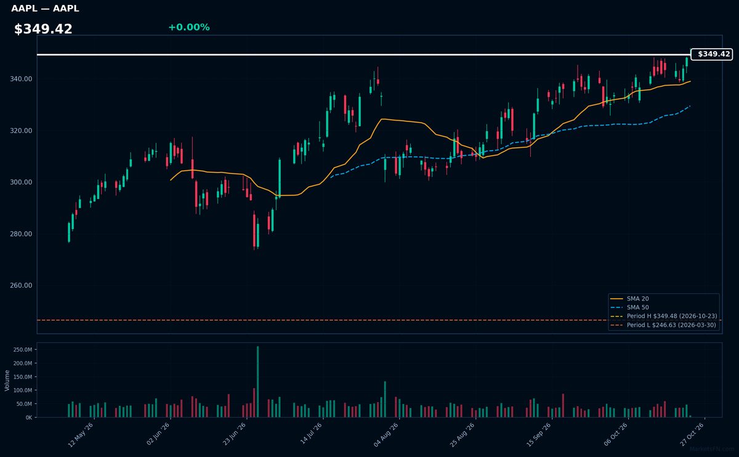Click the 02 Jun '26 date label
Viewport: 739px width, 457px height.
click(x=156, y=435)
